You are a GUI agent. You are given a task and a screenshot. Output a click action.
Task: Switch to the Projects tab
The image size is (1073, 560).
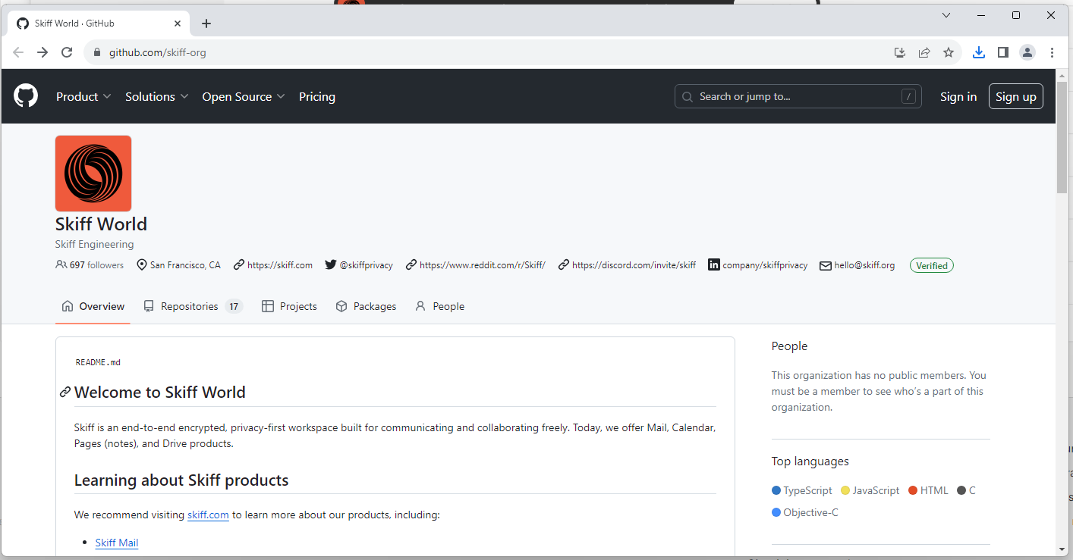coord(289,306)
